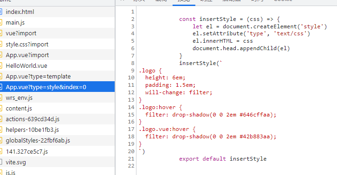Click the 'export default insertStyle' line
This screenshot has width=337, height=175.
(x=223, y=159)
